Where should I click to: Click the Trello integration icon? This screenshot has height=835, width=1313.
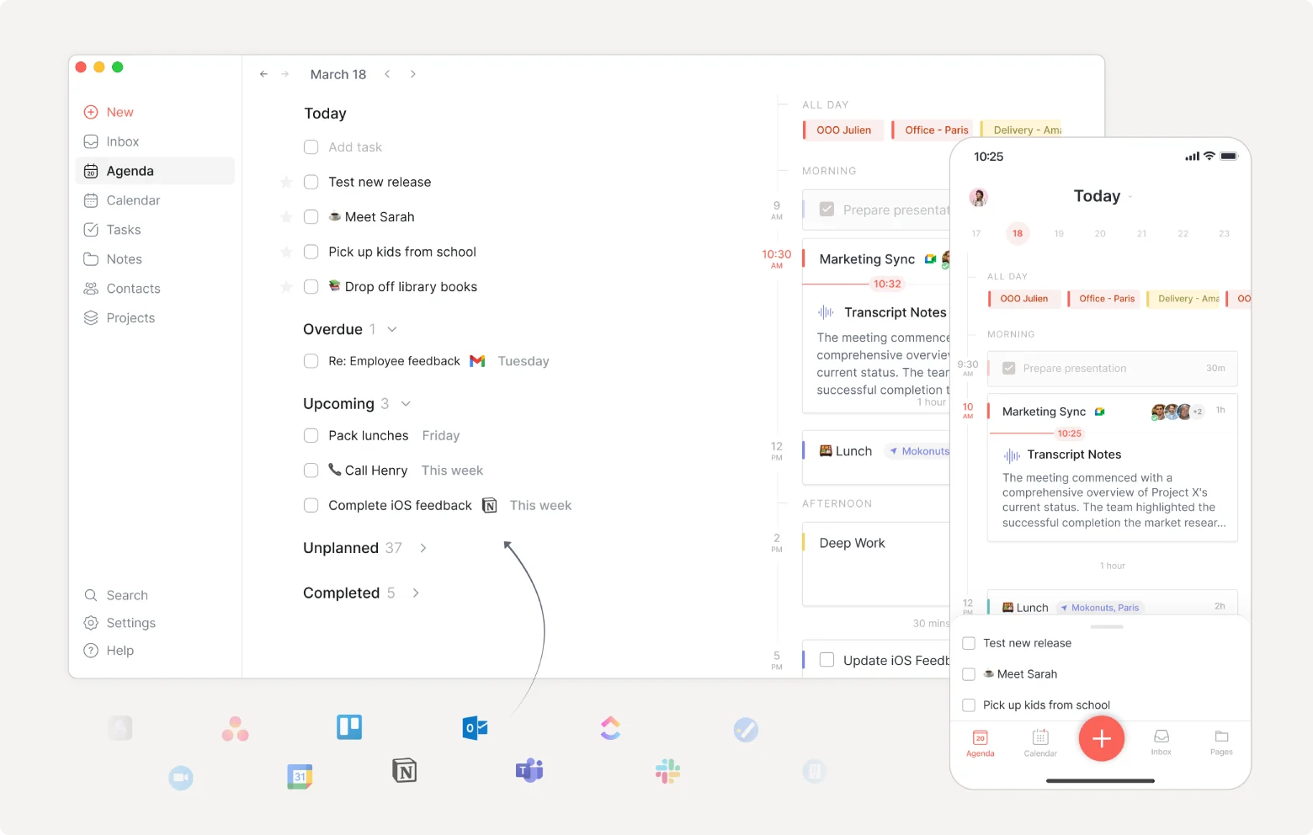(349, 726)
